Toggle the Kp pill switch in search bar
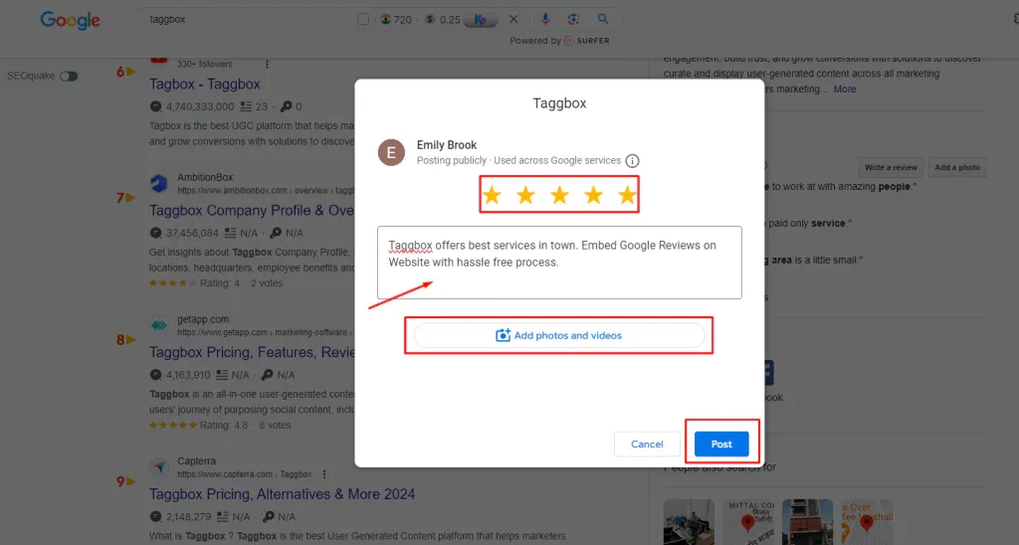This screenshot has height=545, width=1019. point(482,20)
